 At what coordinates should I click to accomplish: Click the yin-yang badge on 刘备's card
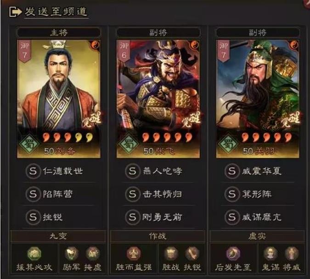tap(95, 46)
